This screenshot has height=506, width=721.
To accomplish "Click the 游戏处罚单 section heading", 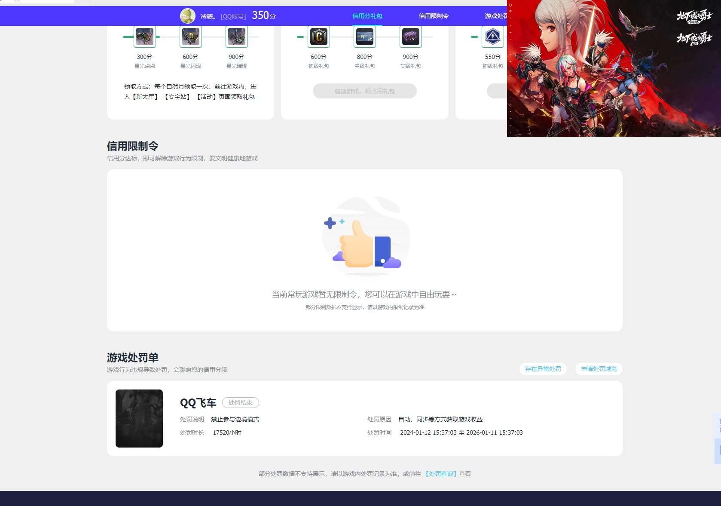I will [x=133, y=358].
